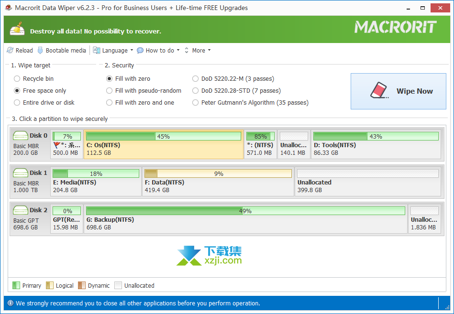Click the red flag system partition icon
Screen dimensions: 454x314
pos(57,145)
